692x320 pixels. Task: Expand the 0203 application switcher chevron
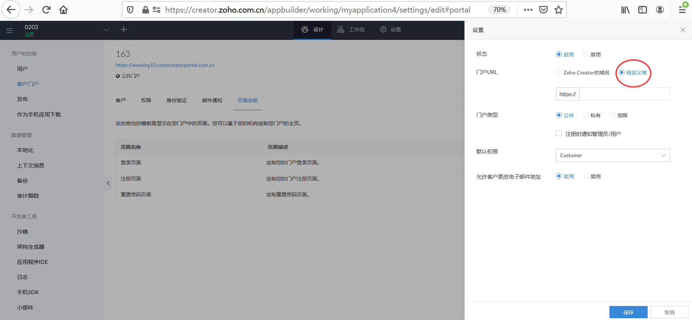click(x=106, y=30)
